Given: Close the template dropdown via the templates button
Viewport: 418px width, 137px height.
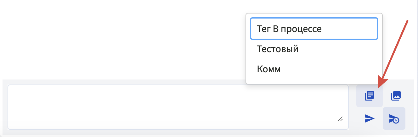Looking at the screenshot, I should pos(369,96).
